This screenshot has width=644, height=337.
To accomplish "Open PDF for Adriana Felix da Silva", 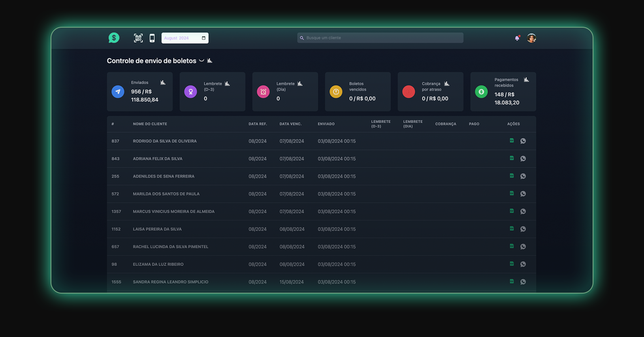I will click(512, 158).
